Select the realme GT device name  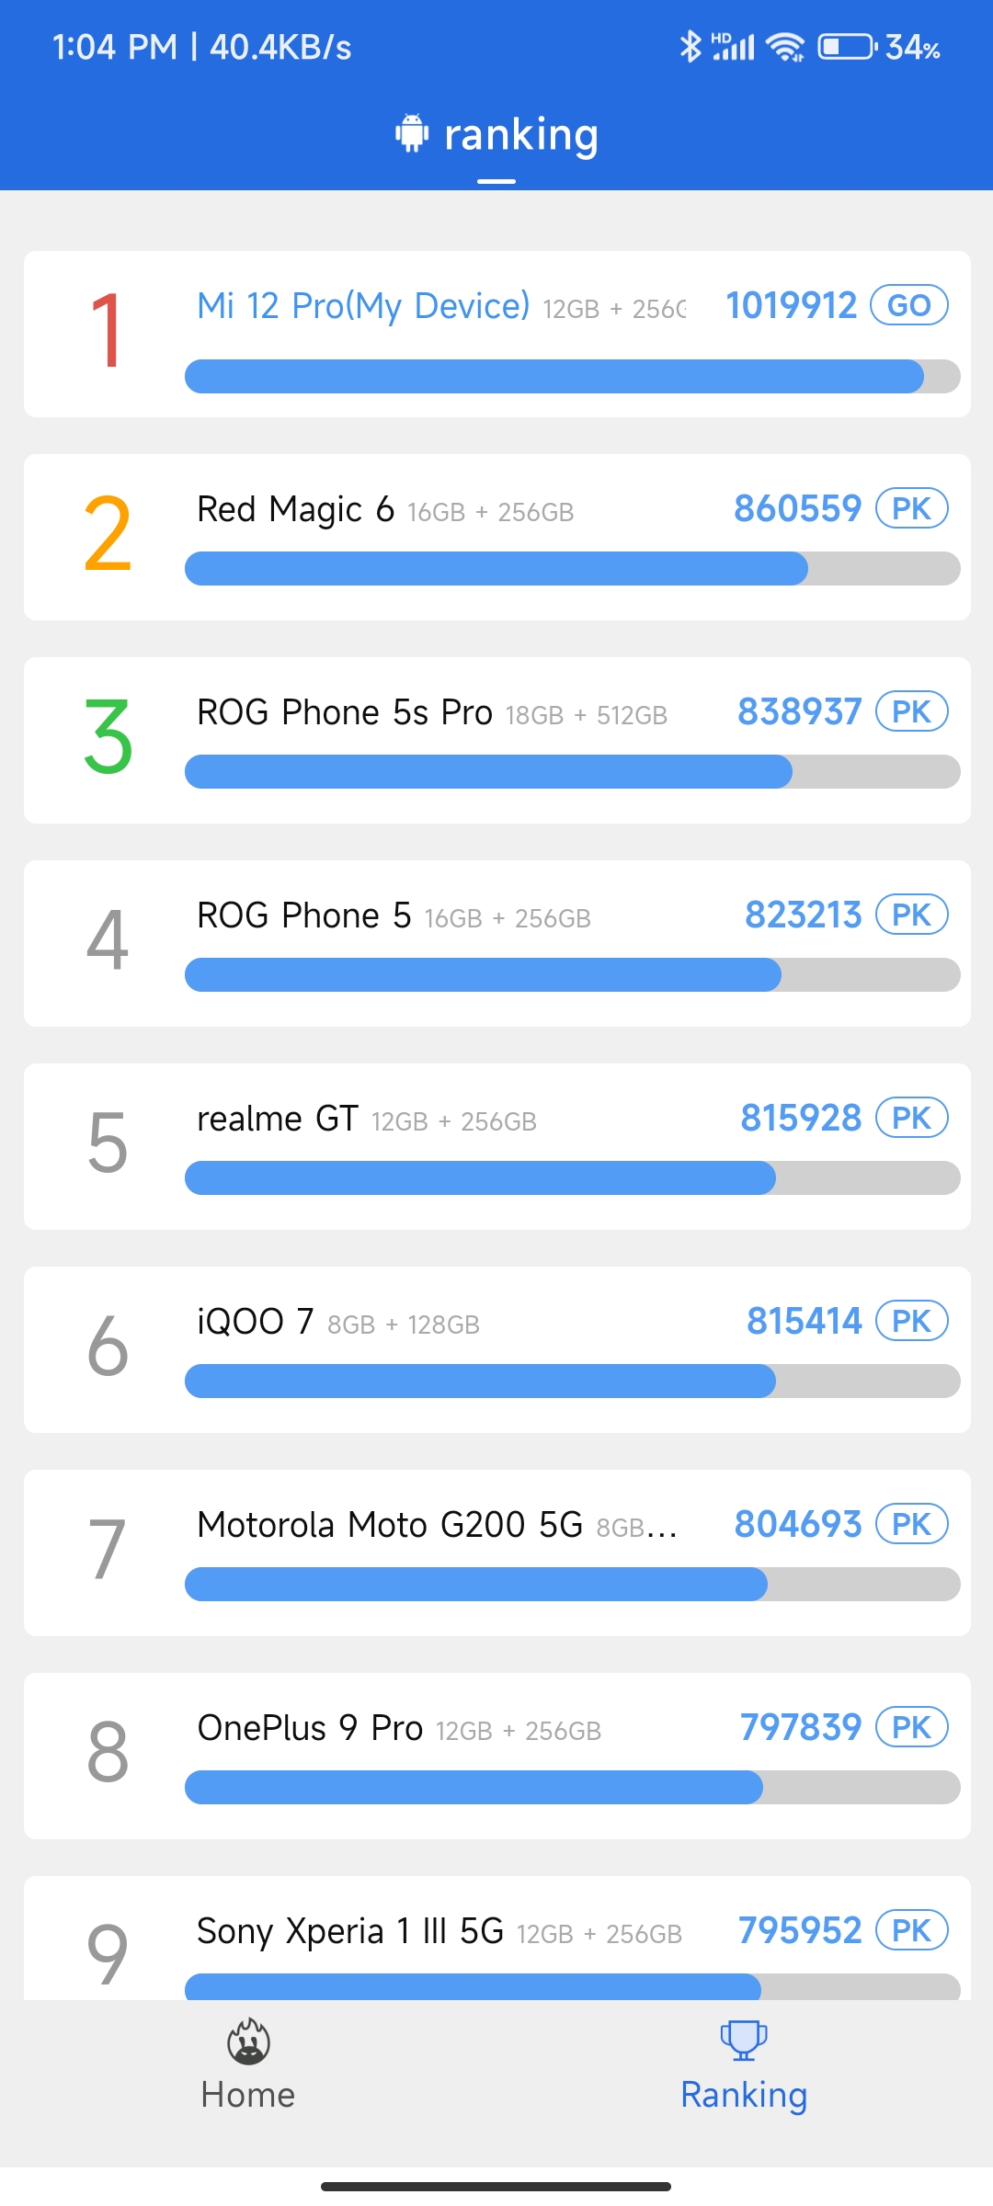pos(278,1119)
